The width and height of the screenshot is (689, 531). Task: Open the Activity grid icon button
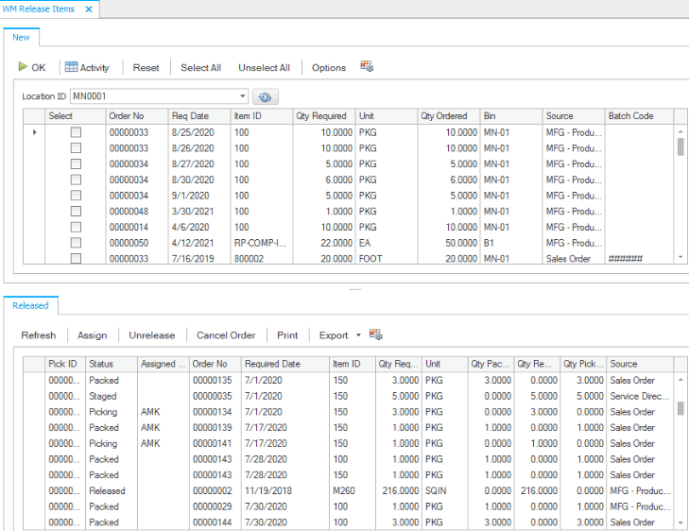coord(72,68)
